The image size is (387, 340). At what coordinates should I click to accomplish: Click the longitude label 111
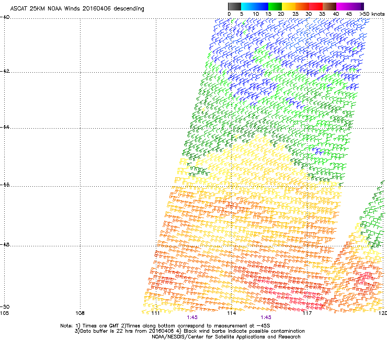click(x=156, y=313)
